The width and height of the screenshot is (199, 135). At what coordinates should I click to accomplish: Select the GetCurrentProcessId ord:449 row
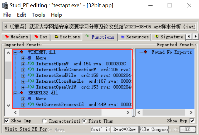click(x=84, y=105)
